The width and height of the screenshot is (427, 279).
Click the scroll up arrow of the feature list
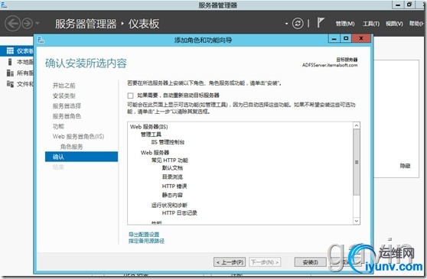coord(357,125)
